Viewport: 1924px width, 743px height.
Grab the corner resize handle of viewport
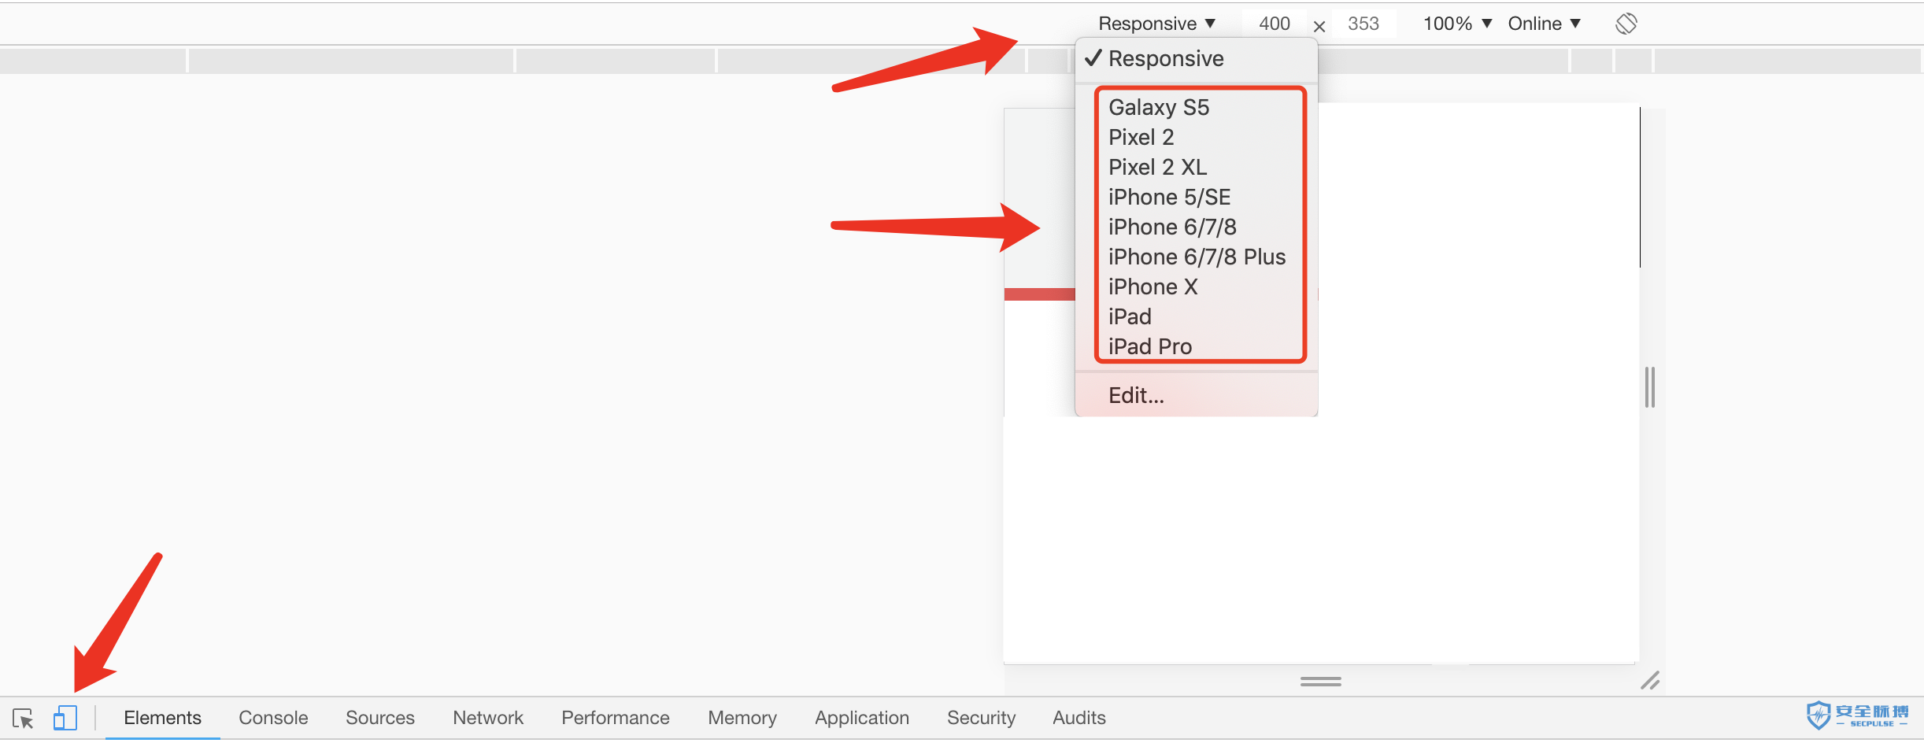tap(1651, 680)
